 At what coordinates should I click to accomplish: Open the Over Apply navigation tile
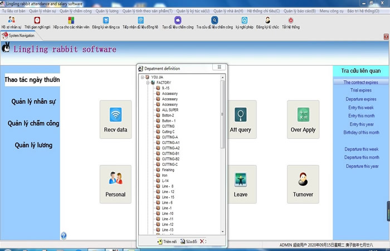point(303,119)
